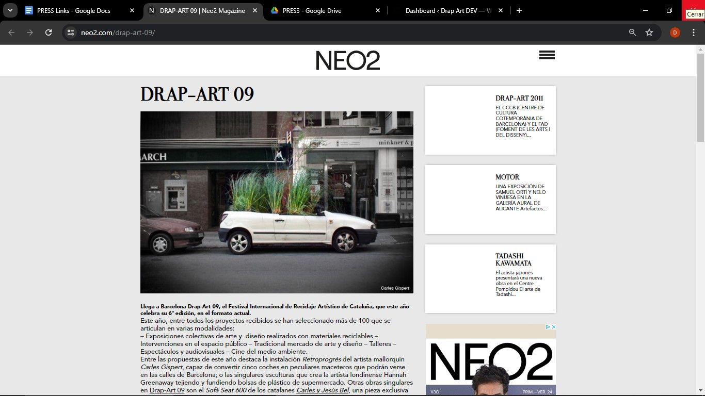Bookmark this page with star icon
This screenshot has height=396, width=705.
(649, 32)
